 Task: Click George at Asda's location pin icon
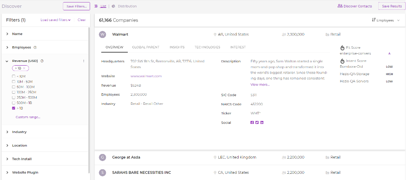pos(215,157)
